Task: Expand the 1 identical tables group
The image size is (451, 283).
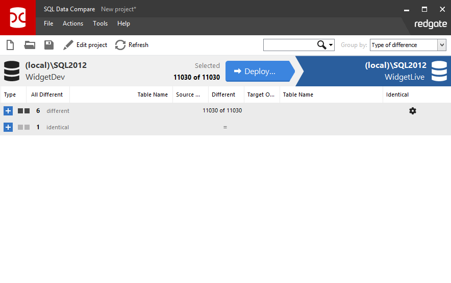Action: coord(8,127)
